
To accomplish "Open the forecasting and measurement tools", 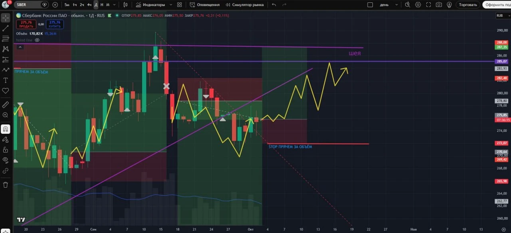I will (6, 59).
